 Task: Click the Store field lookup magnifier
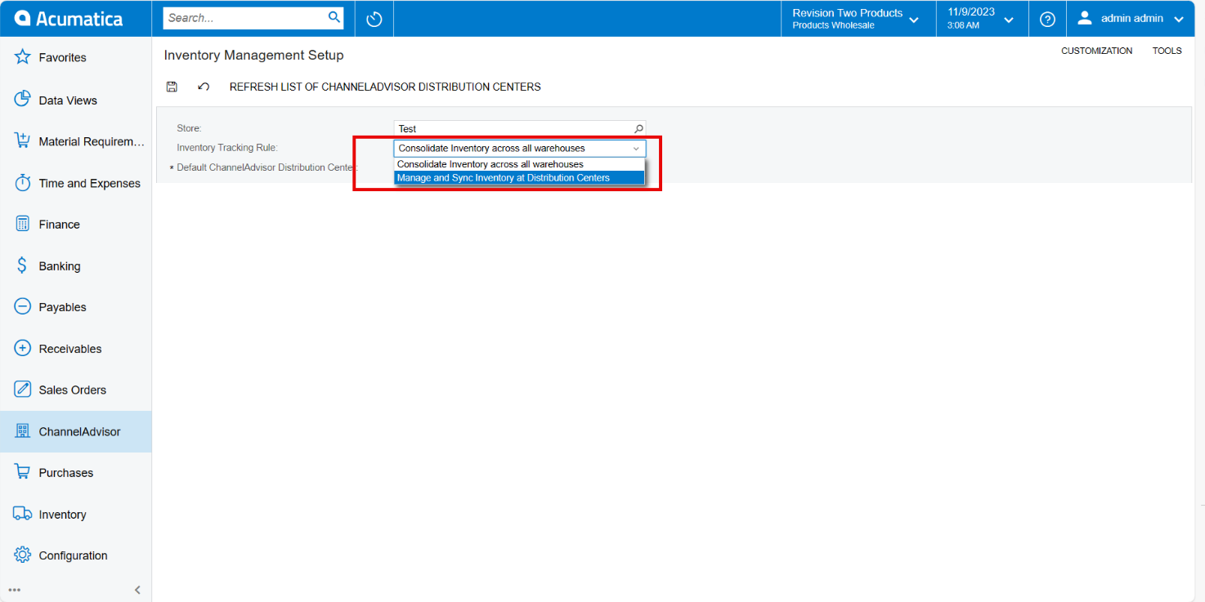pyautogui.click(x=638, y=128)
